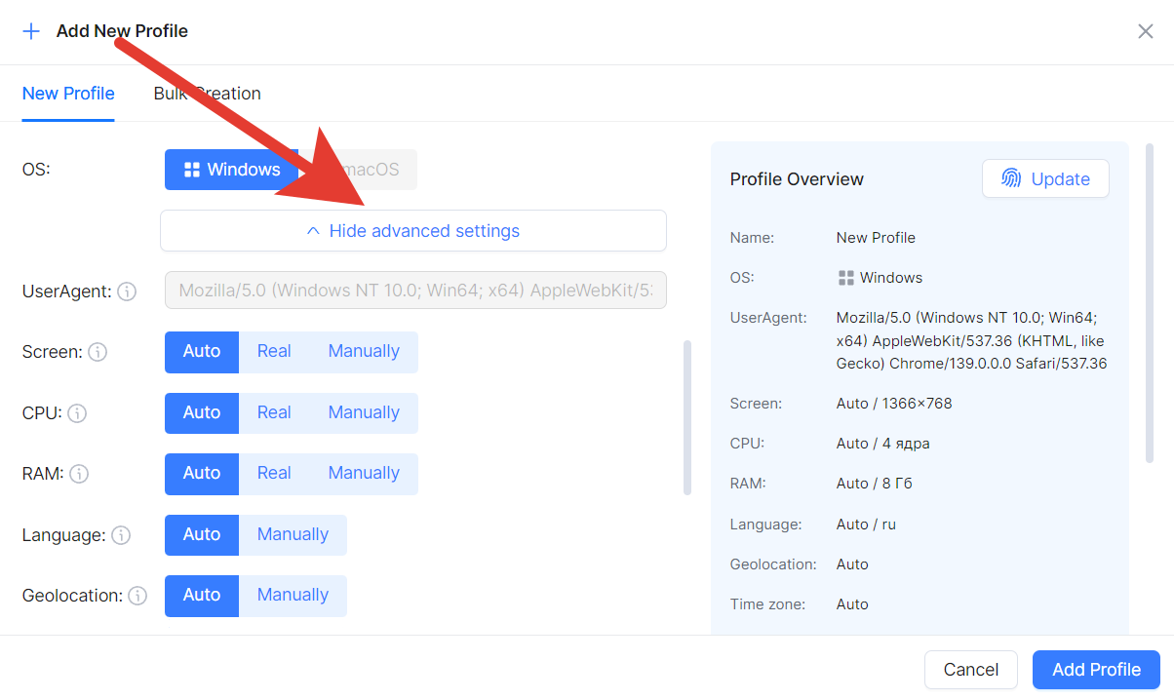This screenshot has height=700, width=1174.
Task: Set RAM to Auto
Action: pos(201,474)
